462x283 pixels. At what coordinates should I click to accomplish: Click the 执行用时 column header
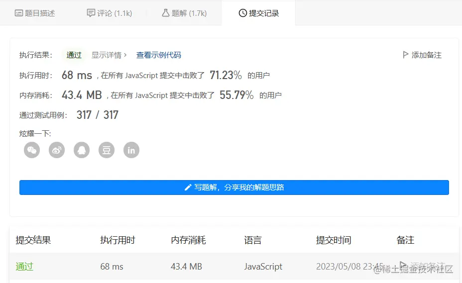(x=117, y=240)
